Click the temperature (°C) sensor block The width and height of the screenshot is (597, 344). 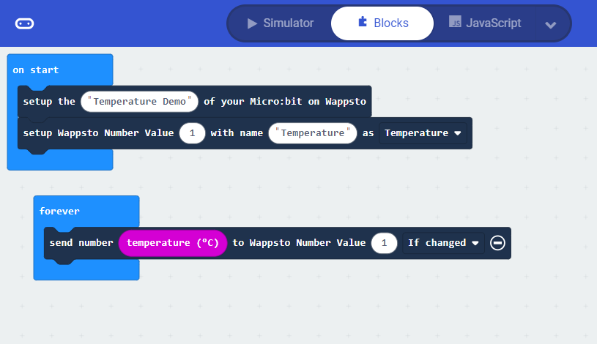click(x=172, y=243)
